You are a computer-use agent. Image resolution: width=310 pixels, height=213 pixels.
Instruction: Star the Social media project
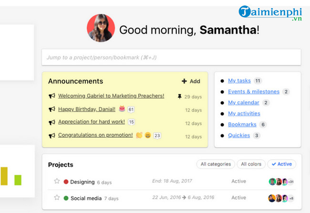[x=57, y=197]
